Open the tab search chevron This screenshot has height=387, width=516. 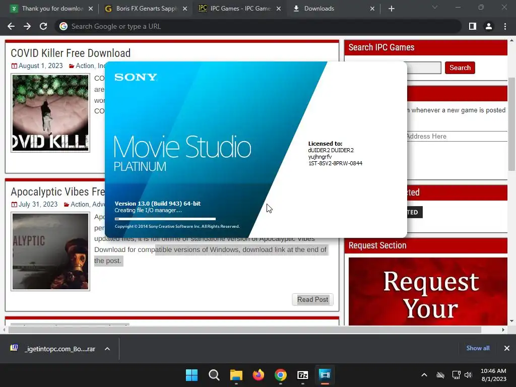coord(435,7)
